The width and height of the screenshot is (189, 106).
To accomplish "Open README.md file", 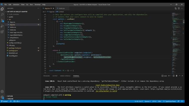I will [x=13, y=53].
